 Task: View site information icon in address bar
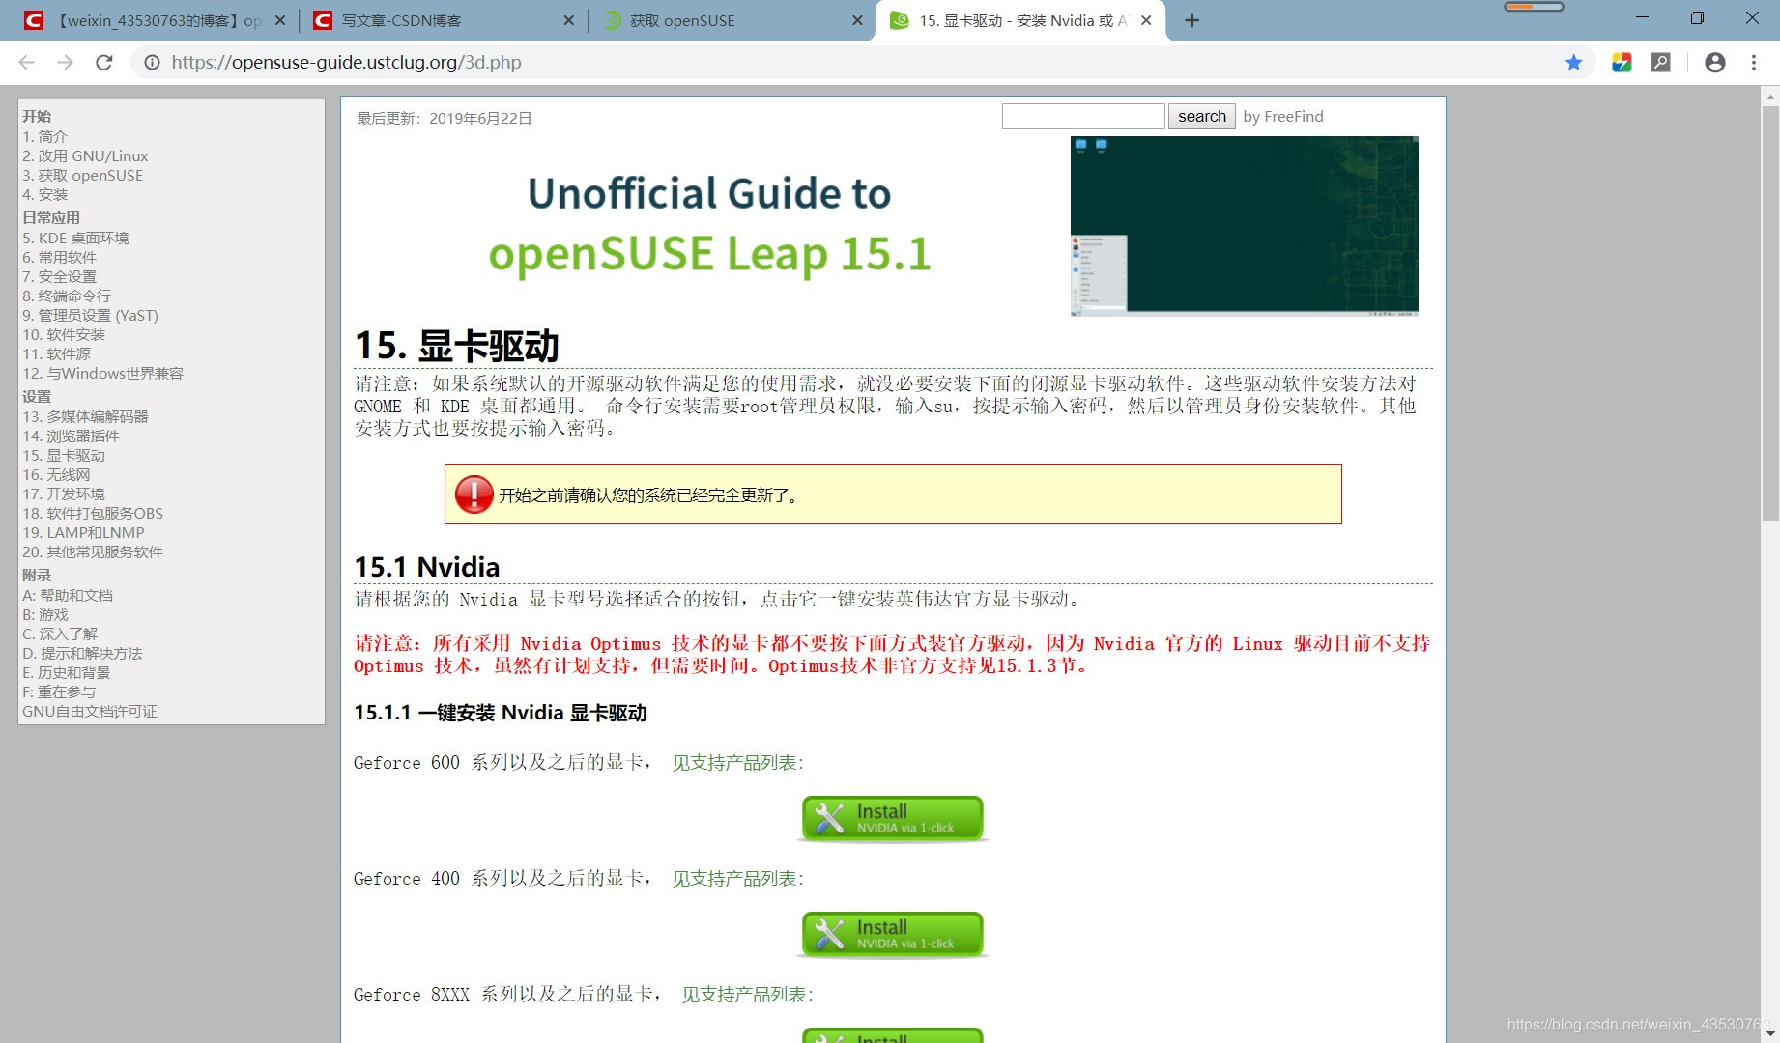pyautogui.click(x=152, y=63)
